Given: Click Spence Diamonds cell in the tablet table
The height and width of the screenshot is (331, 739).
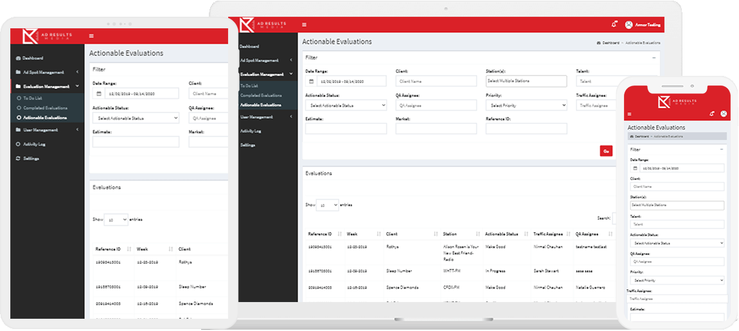Looking at the screenshot, I should [x=195, y=303].
